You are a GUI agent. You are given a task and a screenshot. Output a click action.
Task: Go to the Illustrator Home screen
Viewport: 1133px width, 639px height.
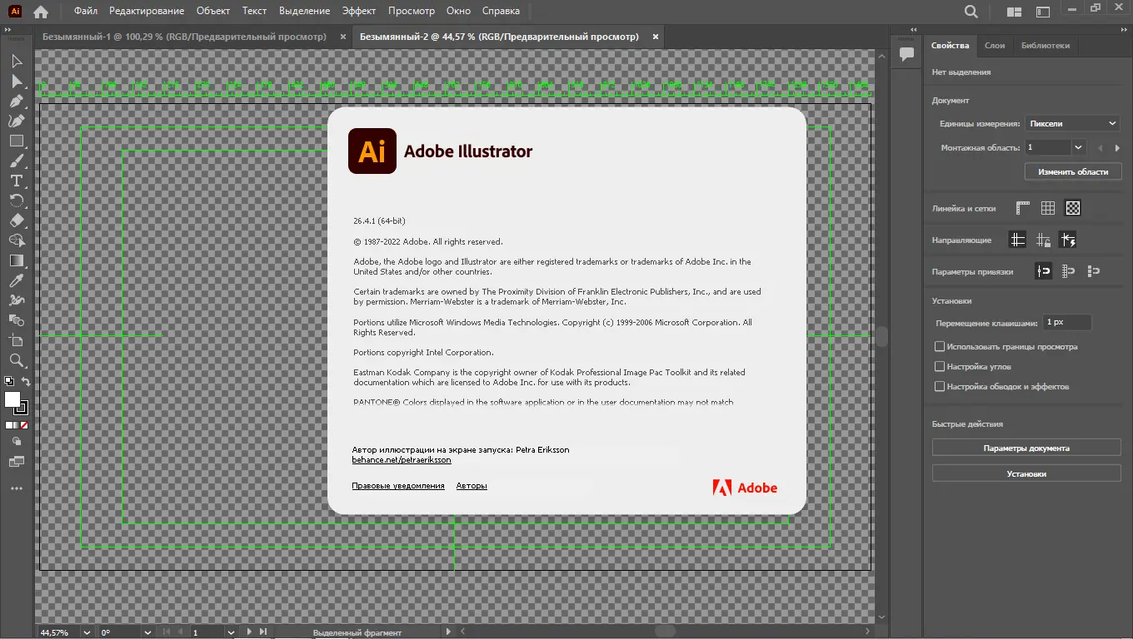(40, 12)
